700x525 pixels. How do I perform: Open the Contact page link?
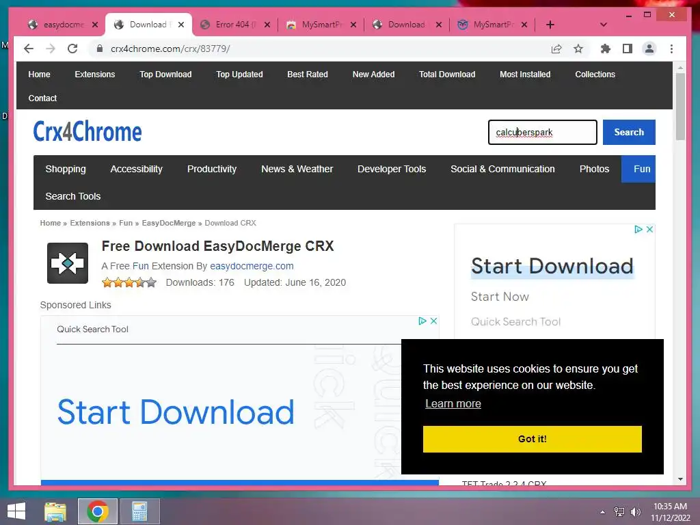(42, 98)
